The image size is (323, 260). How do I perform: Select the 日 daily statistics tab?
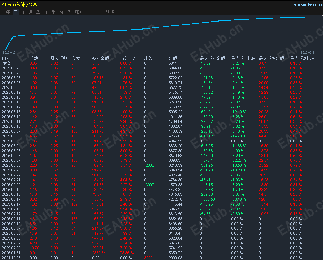[x=15, y=12]
